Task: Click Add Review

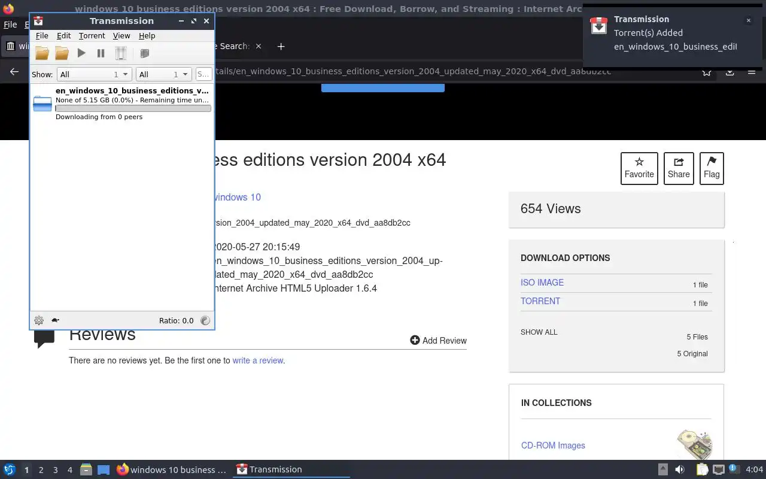Action: [x=438, y=340]
